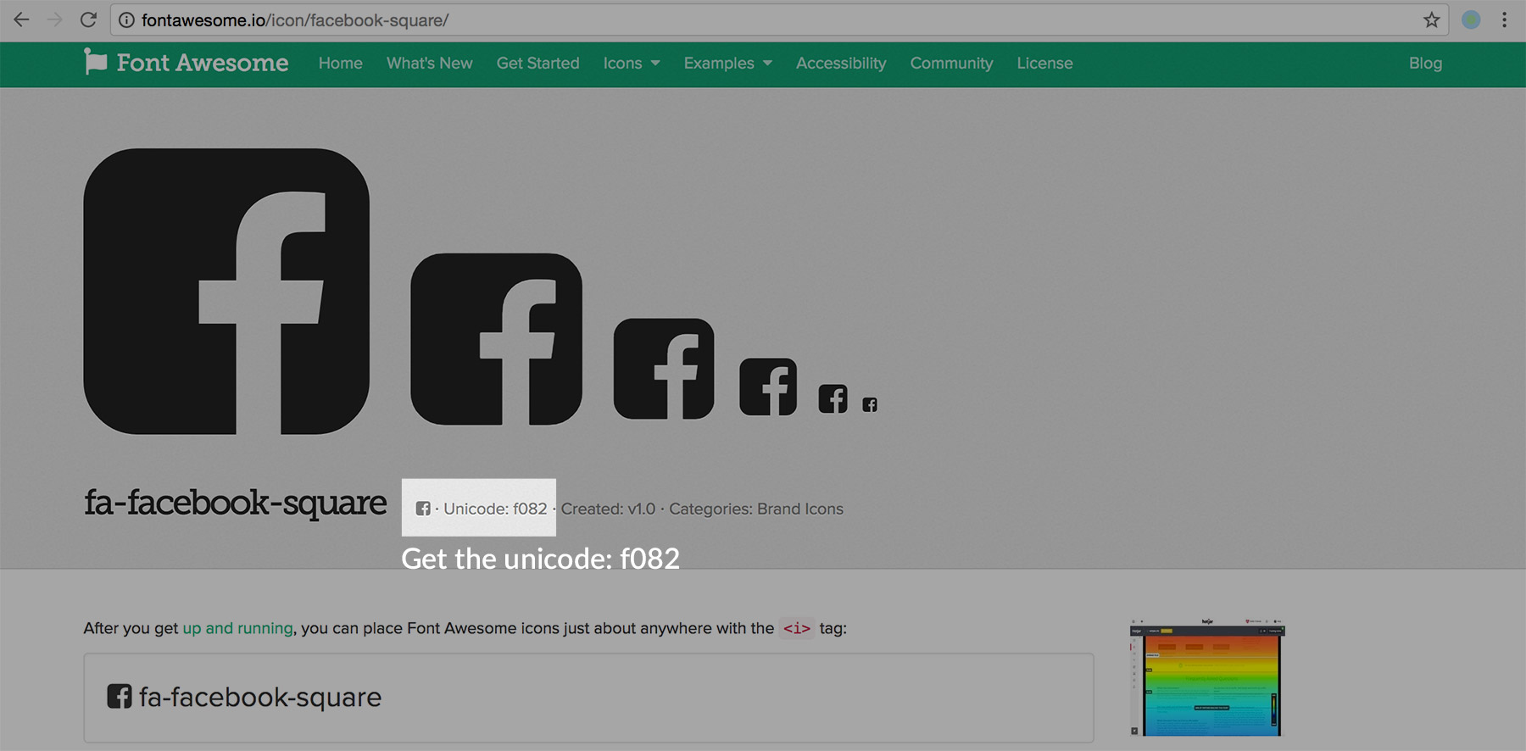Click the third-largest facebook-square icon preview
The width and height of the screenshot is (1526, 751).
coord(664,369)
